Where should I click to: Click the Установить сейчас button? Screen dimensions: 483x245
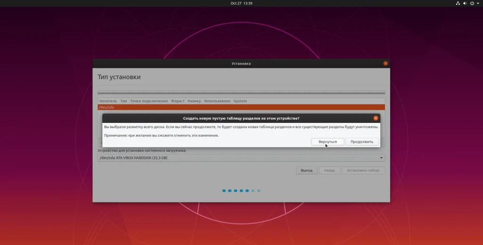tap(363, 170)
